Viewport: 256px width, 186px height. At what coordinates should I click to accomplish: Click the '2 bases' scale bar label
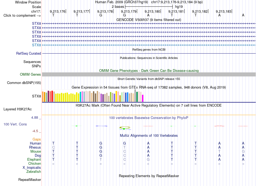[118, 7]
